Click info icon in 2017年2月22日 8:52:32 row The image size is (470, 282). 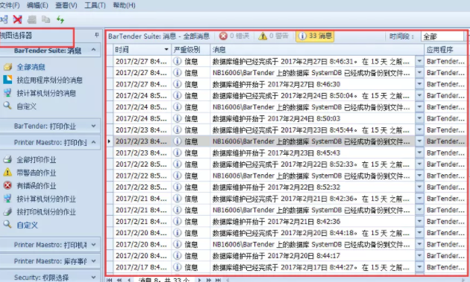click(178, 187)
